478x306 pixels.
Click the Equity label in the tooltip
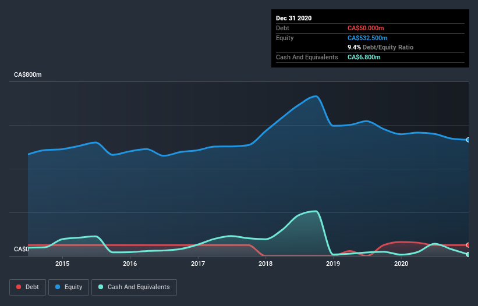click(x=285, y=38)
